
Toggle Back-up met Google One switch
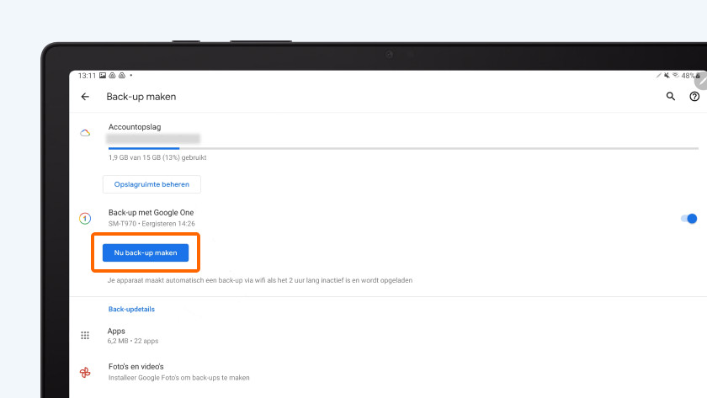[689, 219]
